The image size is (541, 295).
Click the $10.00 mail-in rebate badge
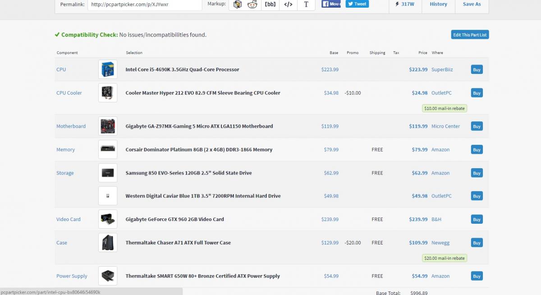pos(445,108)
